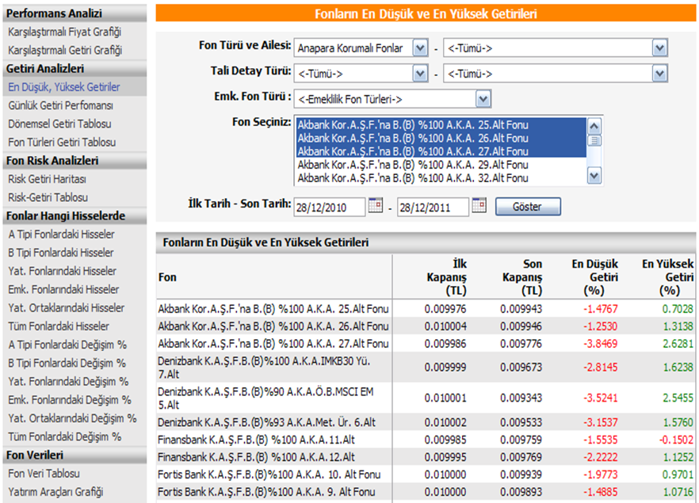Click Fortis Bank 10. Alt Fonu row name
The height and width of the screenshot is (503, 699).
269,474
